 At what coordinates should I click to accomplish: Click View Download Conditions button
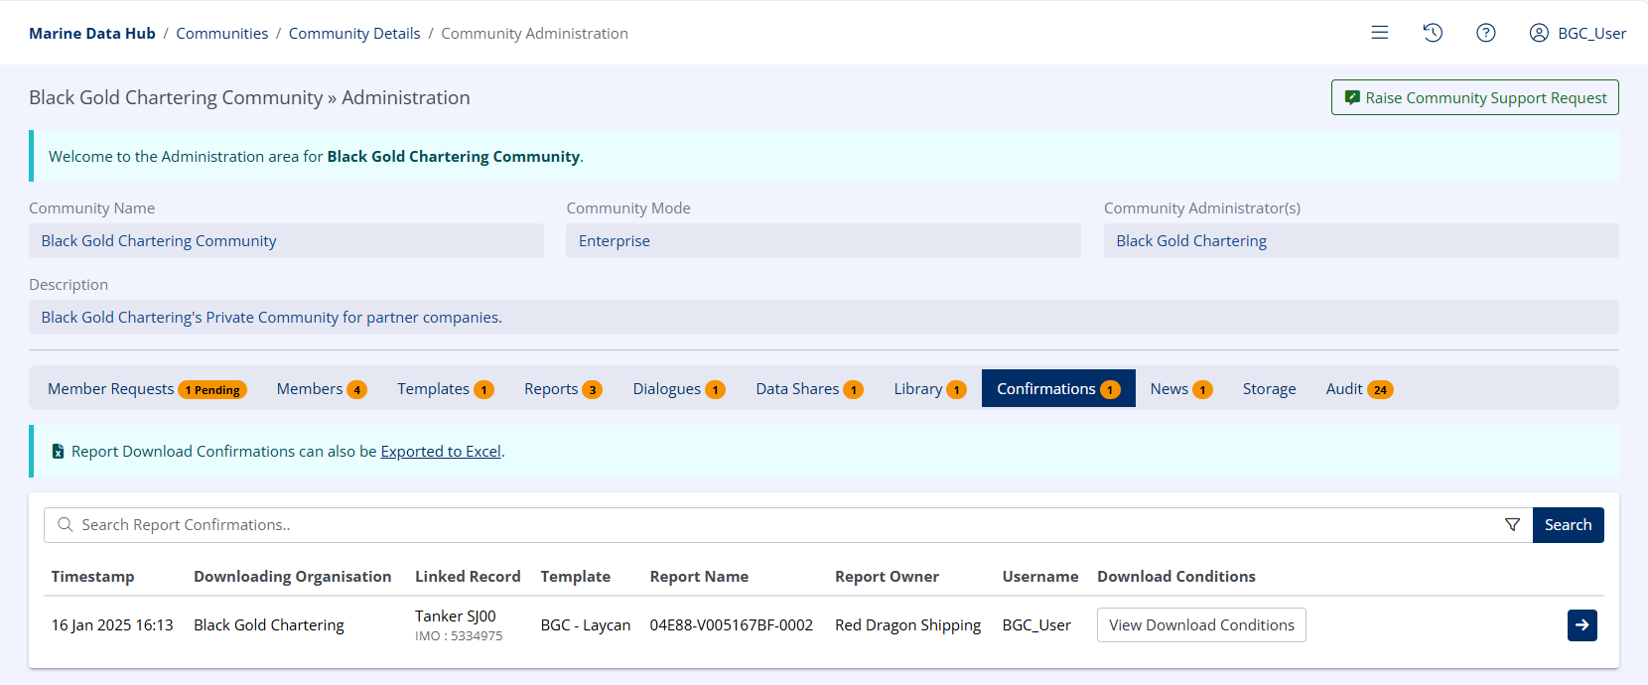click(x=1201, y=625)
